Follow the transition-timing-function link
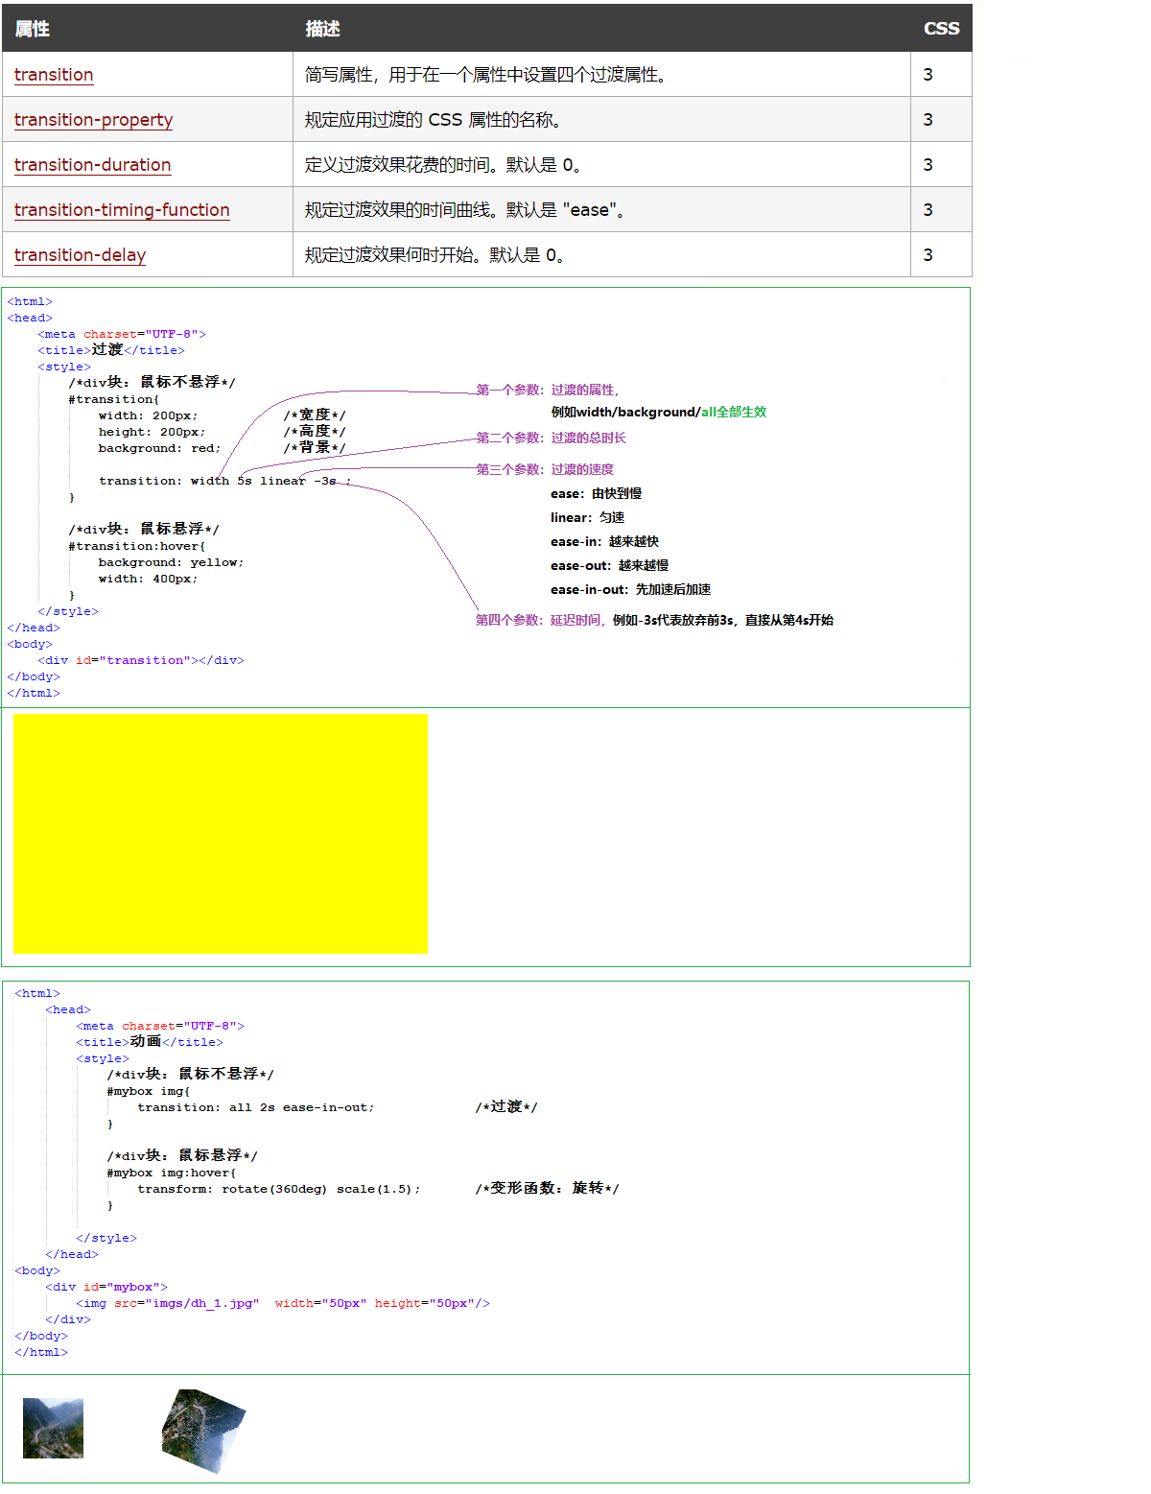Viewport: 1151px width, 1494px height. tap(122, 210)
